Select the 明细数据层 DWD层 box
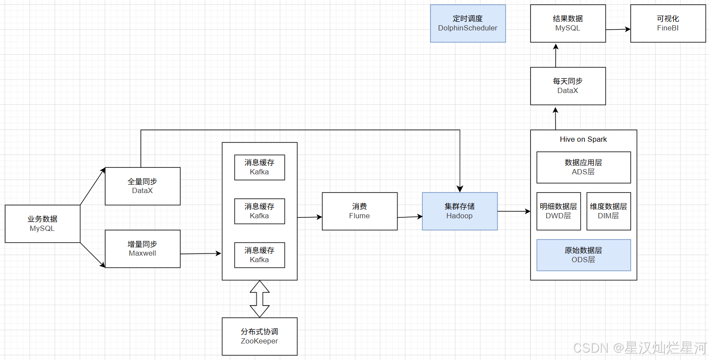This screenshot has width=709, height=360. [559, 211]
